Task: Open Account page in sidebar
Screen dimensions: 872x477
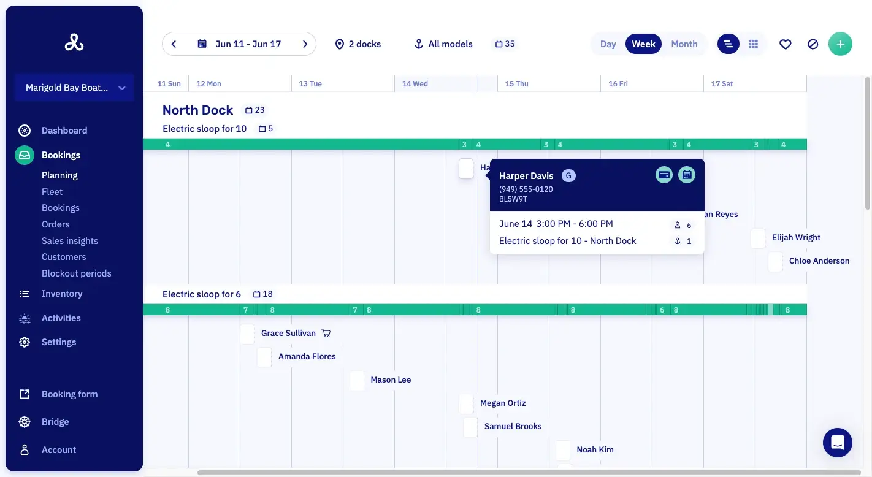Action: pyautogui.click(x=59, y=450)
